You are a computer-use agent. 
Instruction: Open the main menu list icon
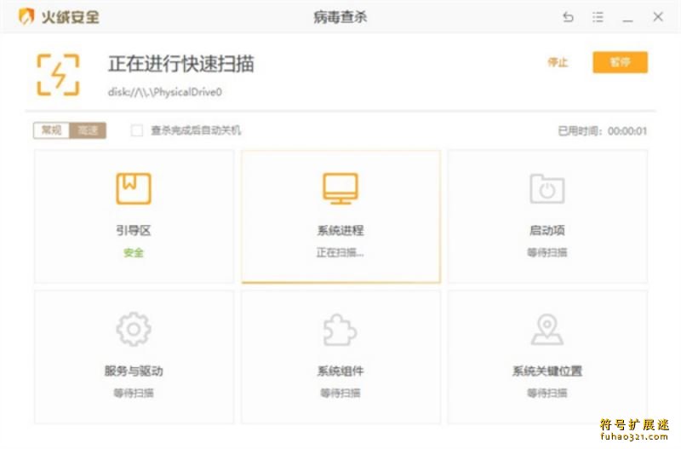coord(598,17)
